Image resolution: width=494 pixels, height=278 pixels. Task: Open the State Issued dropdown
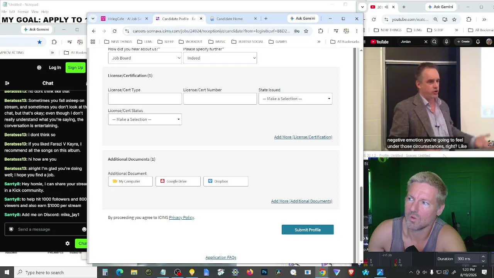[x=295, y=99]
